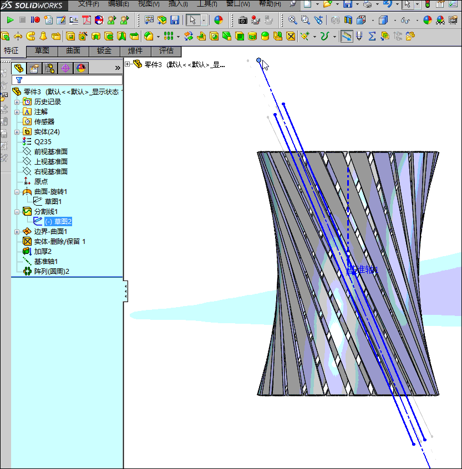This screenshot has height=469, width=462.
Task: Open the DisplayManager color ball tab
Action: (x=81, y=68)
